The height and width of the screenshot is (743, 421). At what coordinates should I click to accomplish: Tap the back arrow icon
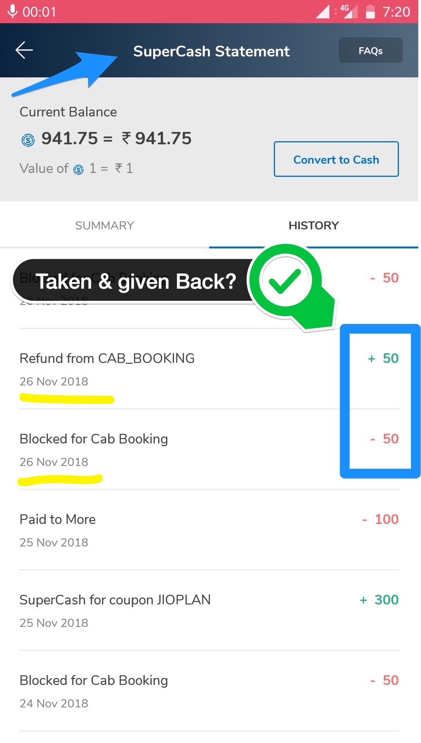[24, 50]
